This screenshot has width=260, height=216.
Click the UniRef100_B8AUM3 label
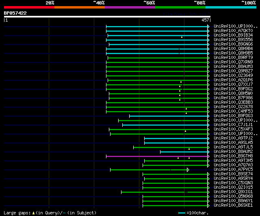[x=233, y=67]
